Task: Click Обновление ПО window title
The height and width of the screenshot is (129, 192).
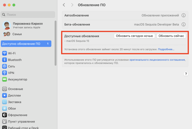Action: click(92, 5)
